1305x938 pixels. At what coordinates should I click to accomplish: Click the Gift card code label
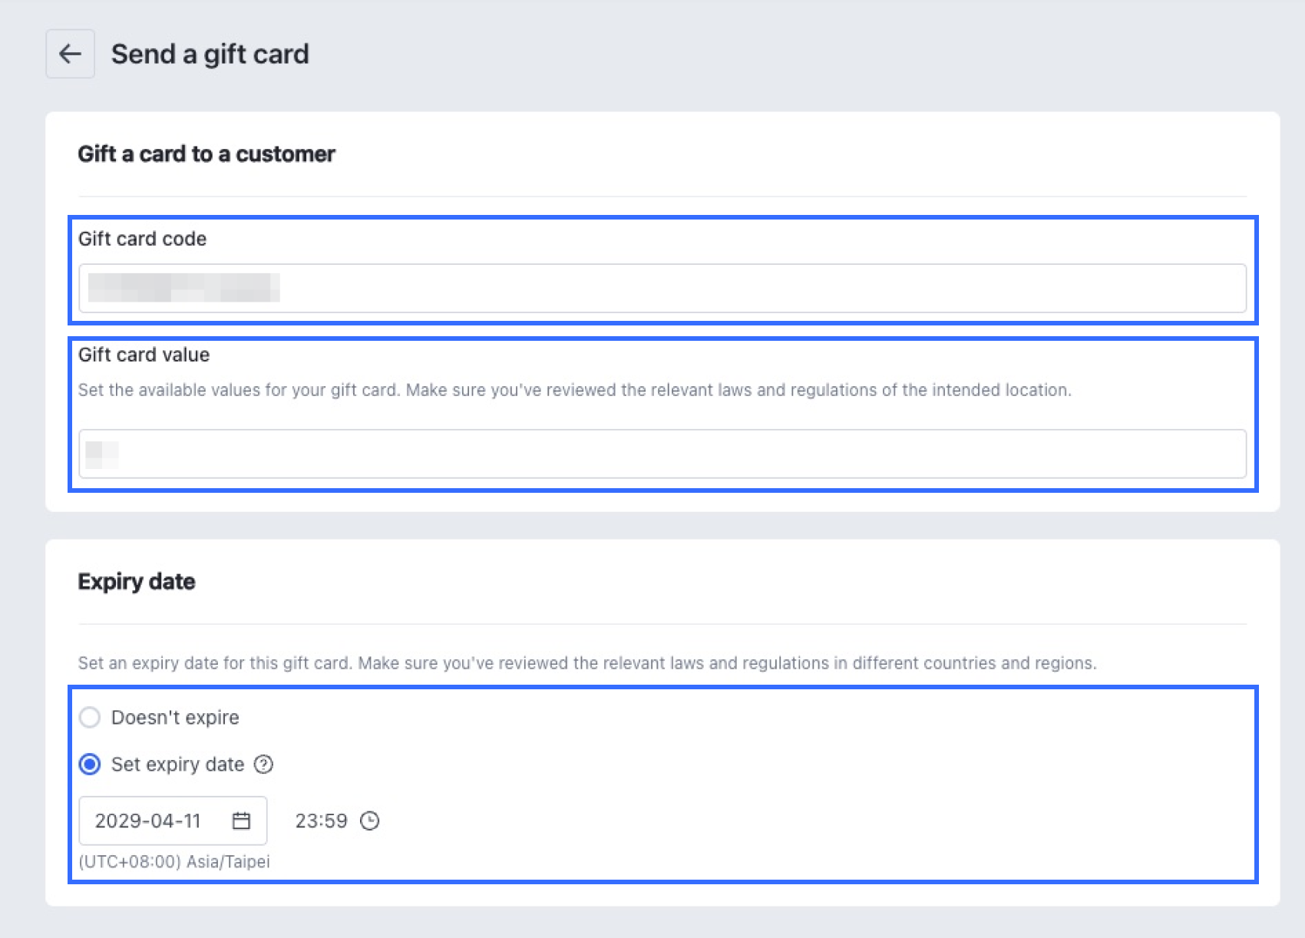[x=142, y=239]
